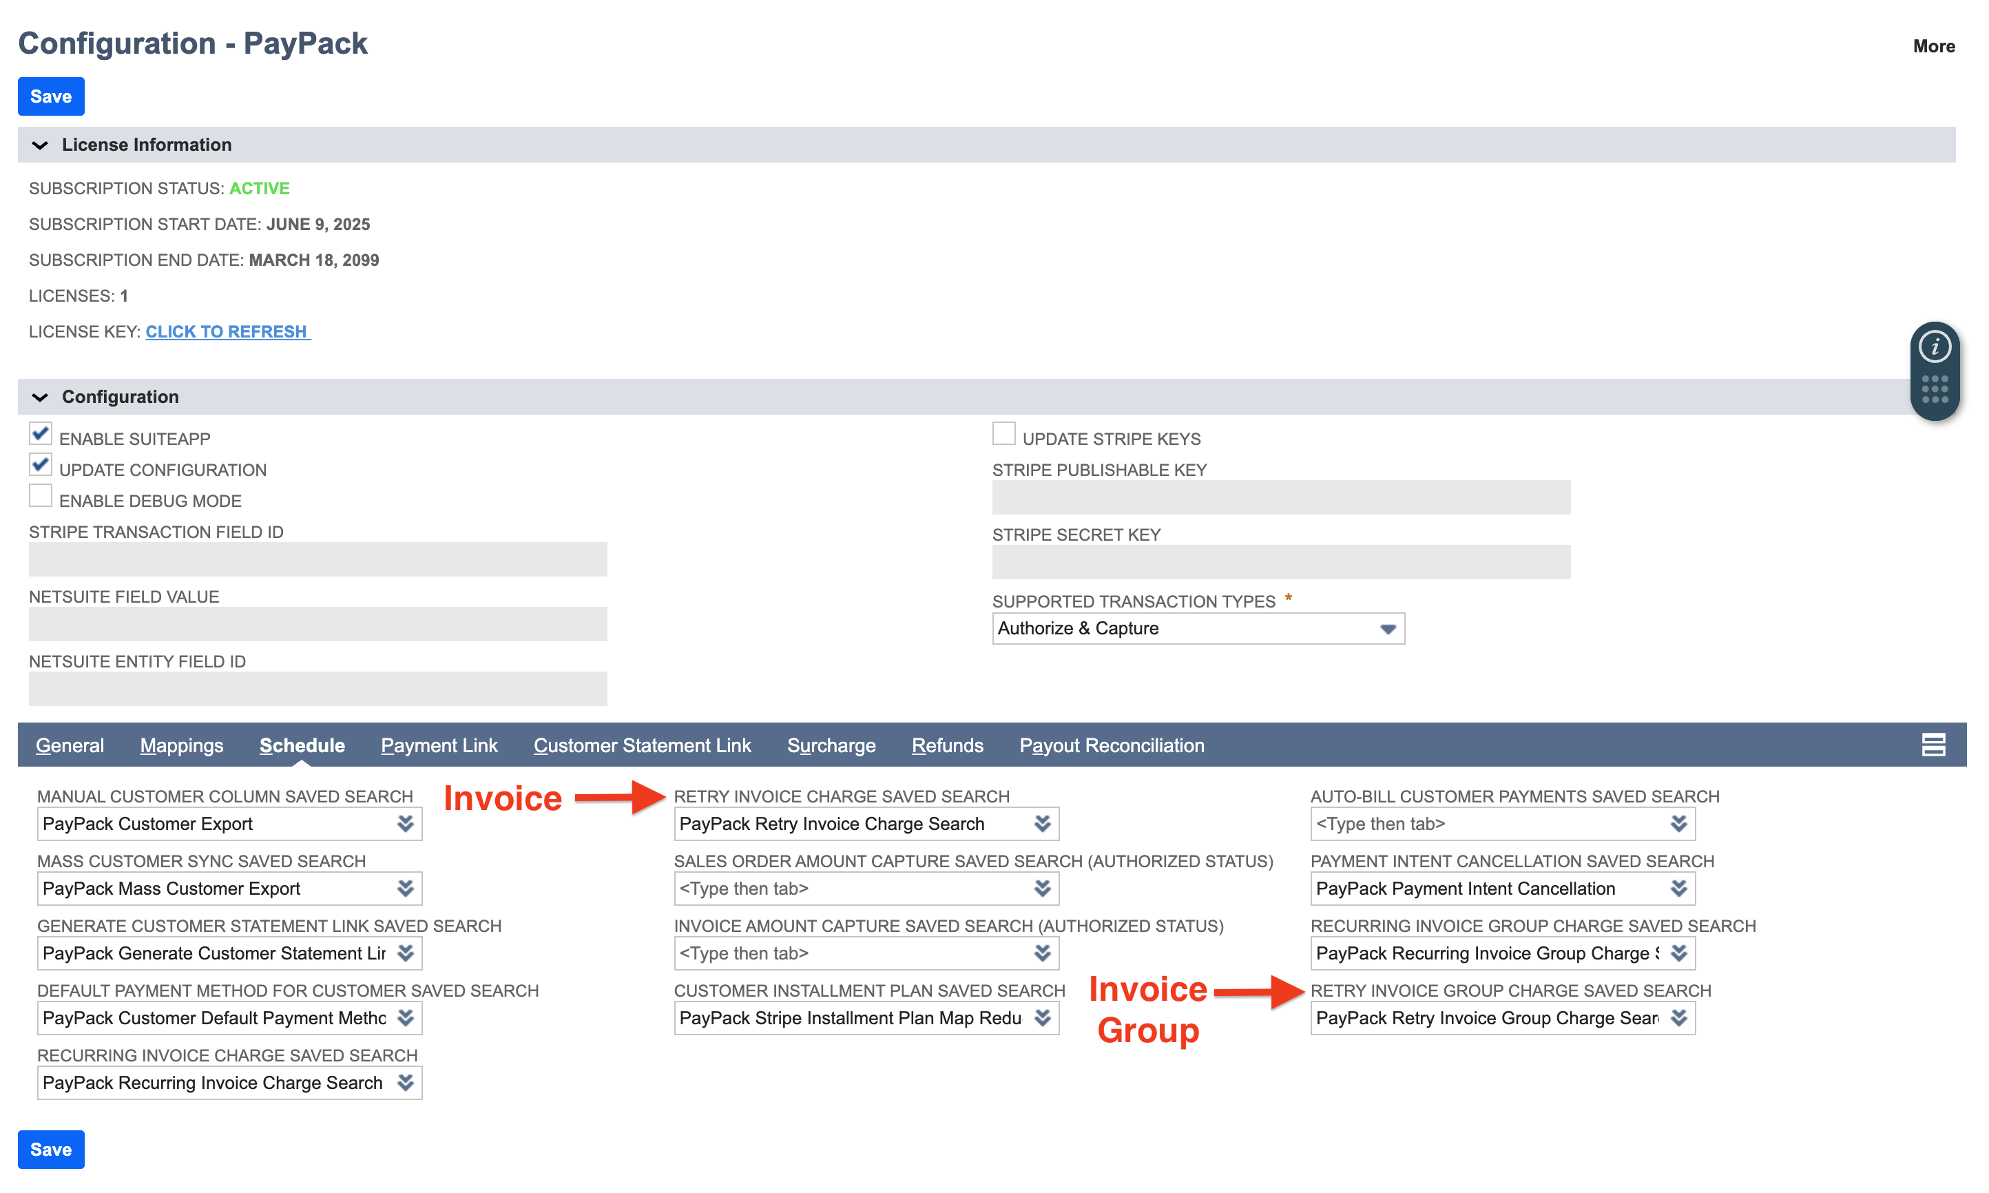Viewport: 1989px width, 1193px height.
Task: Open Payment Intent Cancellation dropdown arrow
Action: (1679, 889)
